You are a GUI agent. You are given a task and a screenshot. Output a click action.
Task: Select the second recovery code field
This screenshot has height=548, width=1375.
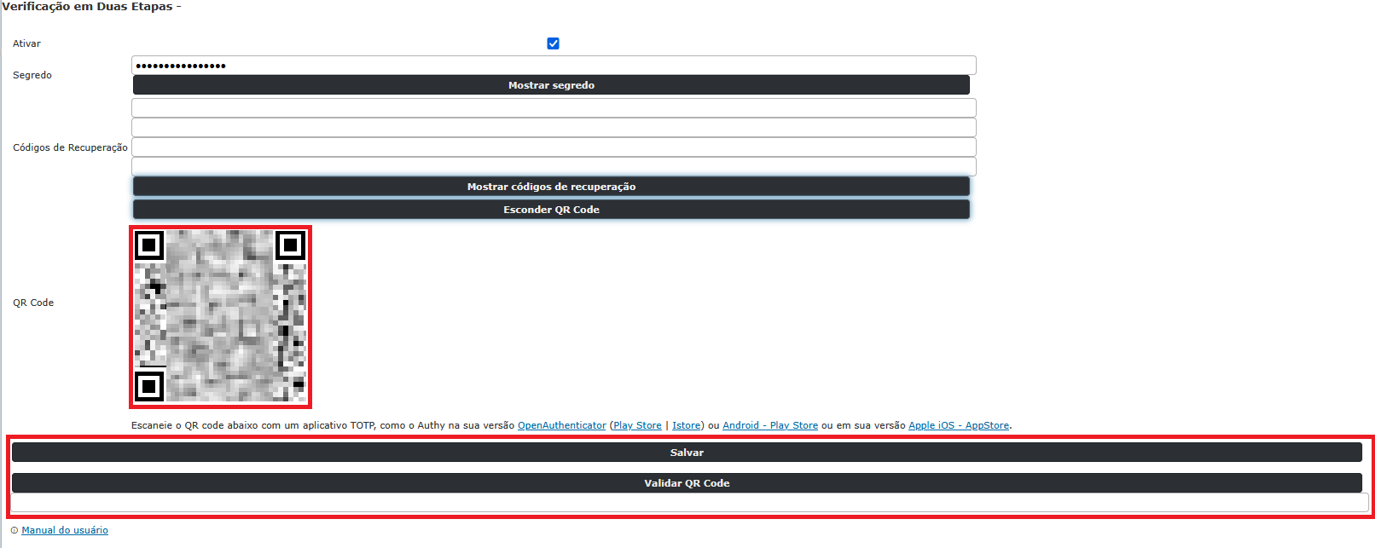pyautogui.click(x=554, y=127)
